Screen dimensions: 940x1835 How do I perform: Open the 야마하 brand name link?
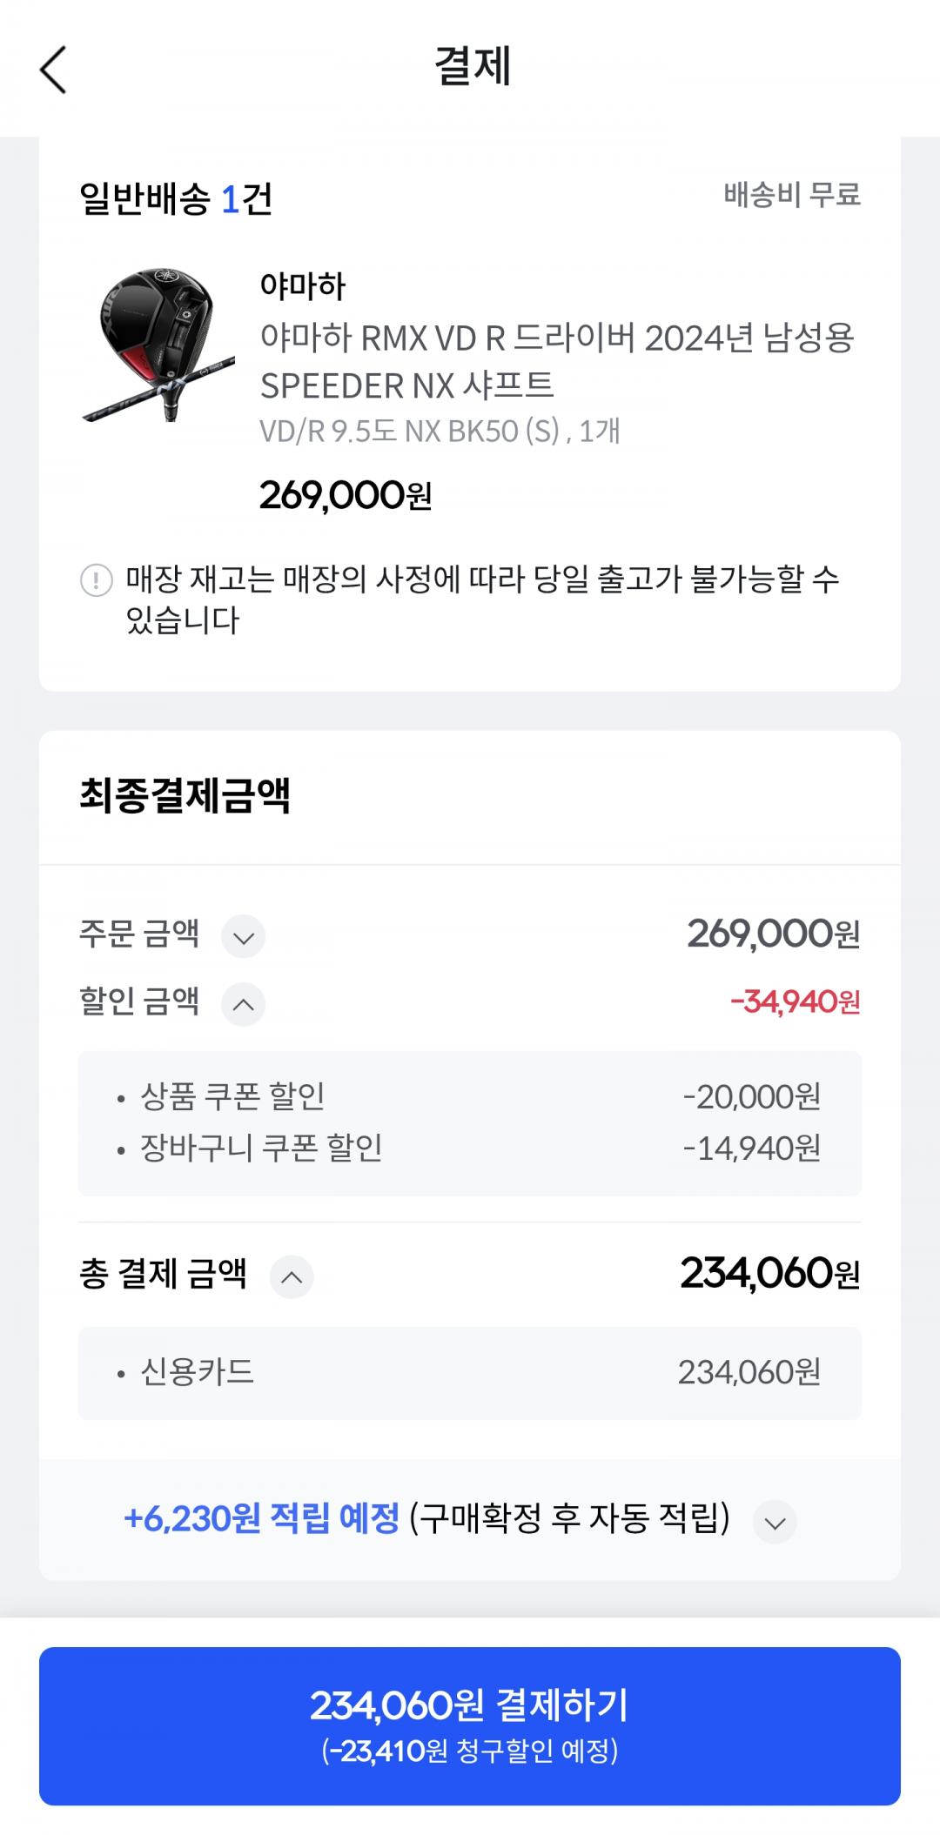[x=303, y=285]
